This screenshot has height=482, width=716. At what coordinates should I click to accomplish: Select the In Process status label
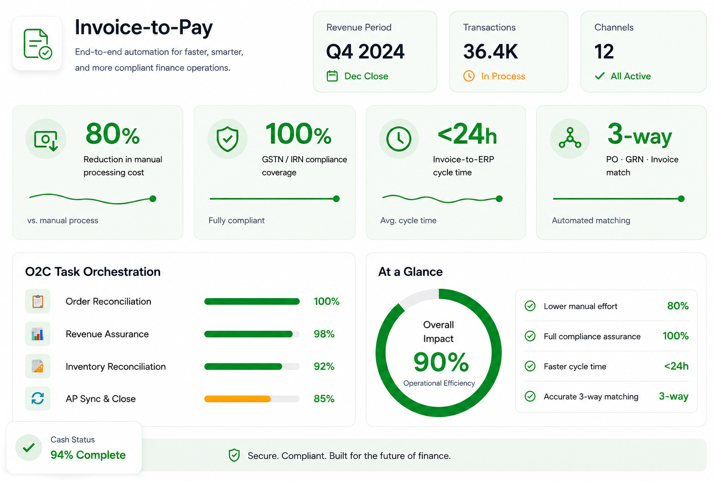click(503, 76)
